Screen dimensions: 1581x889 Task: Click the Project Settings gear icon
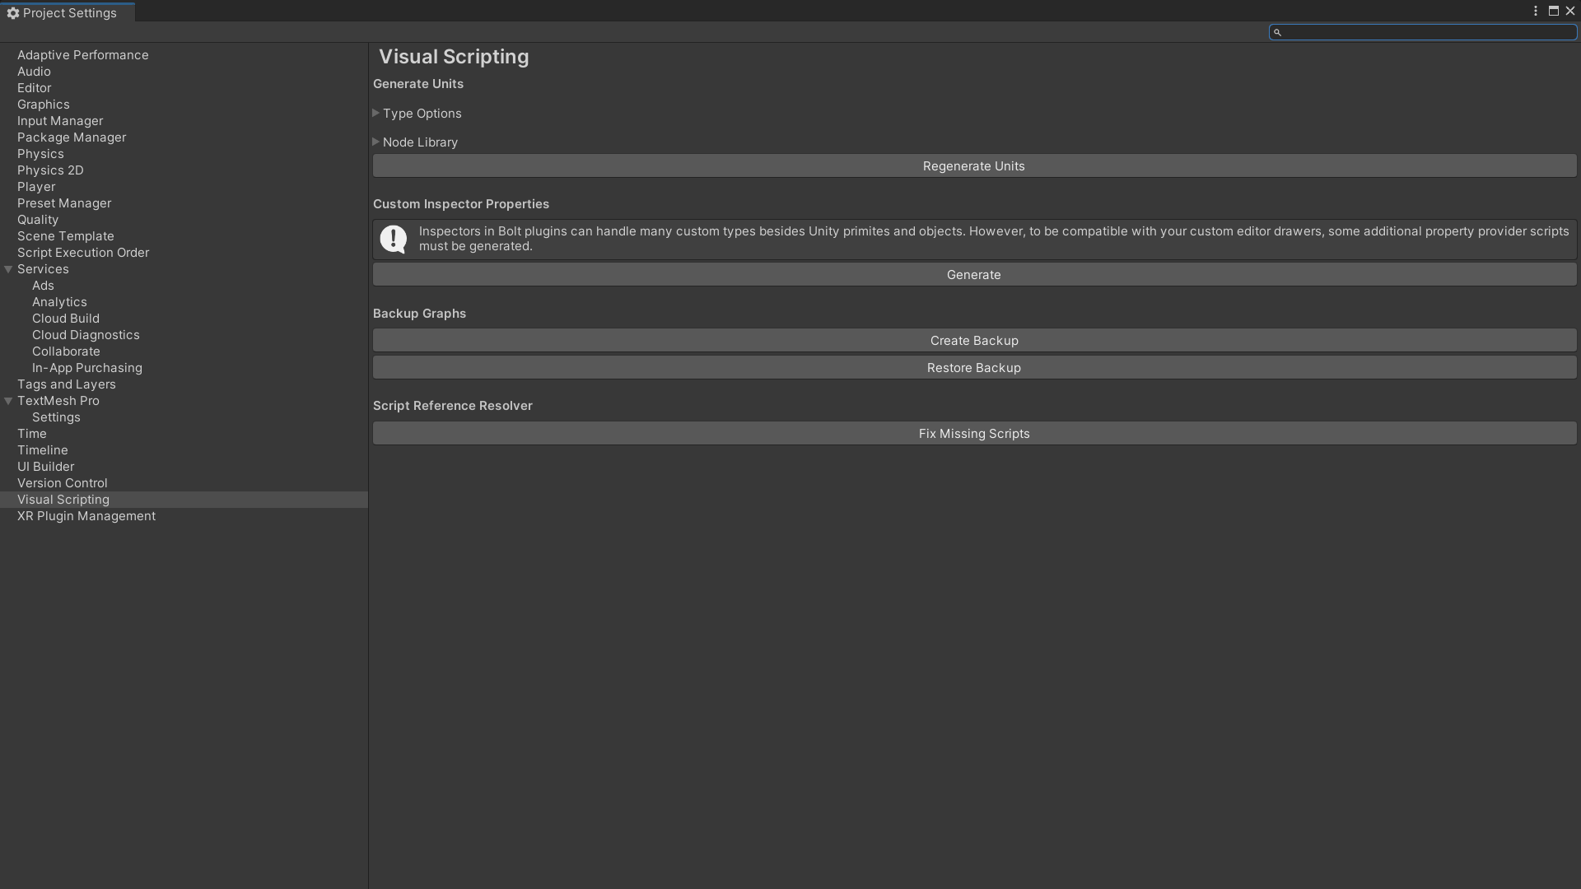point(12,13)
